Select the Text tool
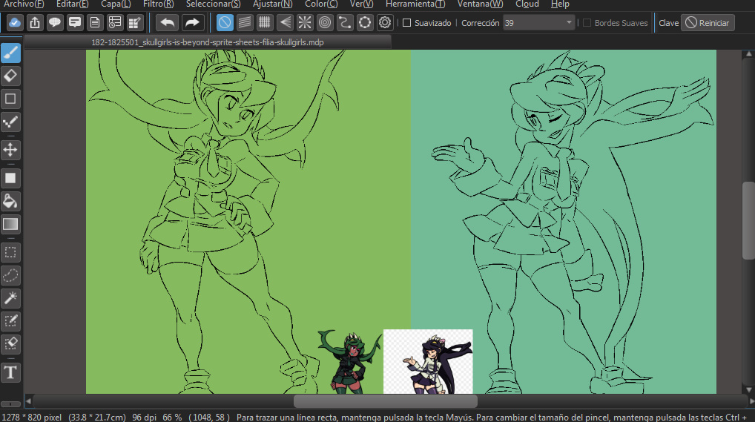 click(x=10, y=372)
